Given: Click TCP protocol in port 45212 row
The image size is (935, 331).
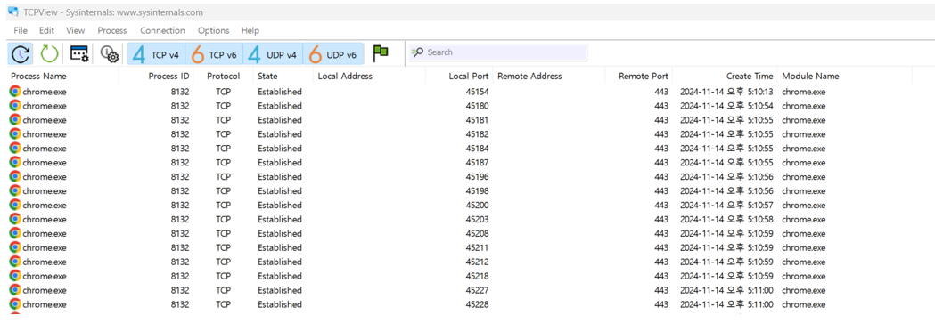Looking at the screenshot, I should [x=224, y=262].
